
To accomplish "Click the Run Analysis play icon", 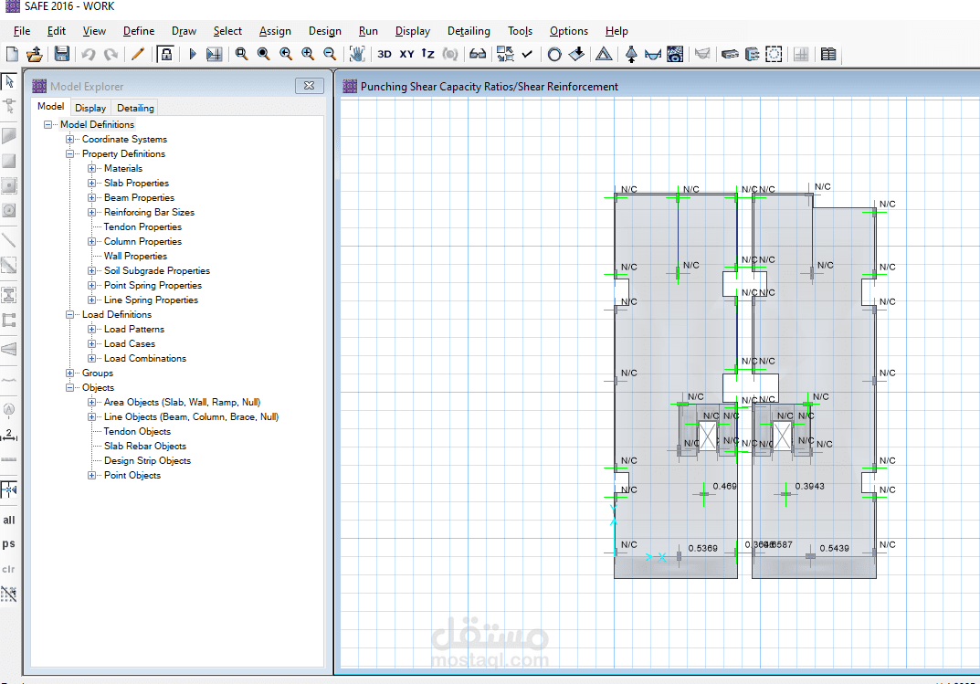I will 193,55.
